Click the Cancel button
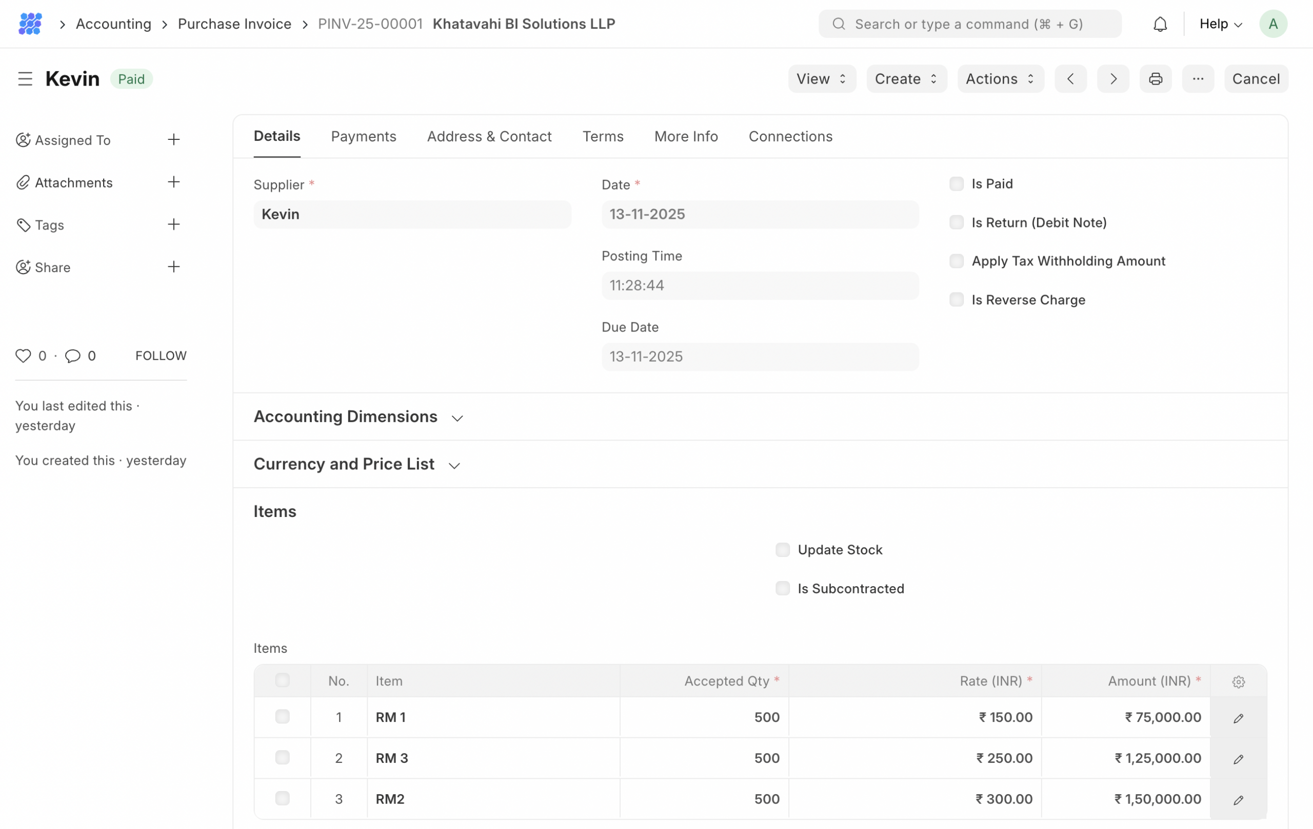Viewport: 1313px width, 829px height. click(x=1256, y=79)
